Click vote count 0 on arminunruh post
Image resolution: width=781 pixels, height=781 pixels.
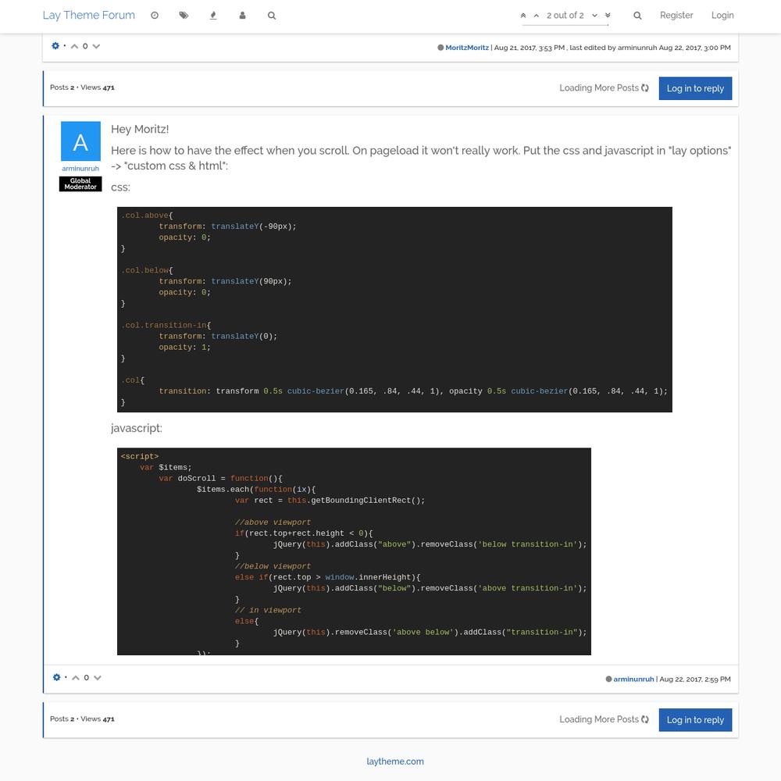tap(86, 678)
